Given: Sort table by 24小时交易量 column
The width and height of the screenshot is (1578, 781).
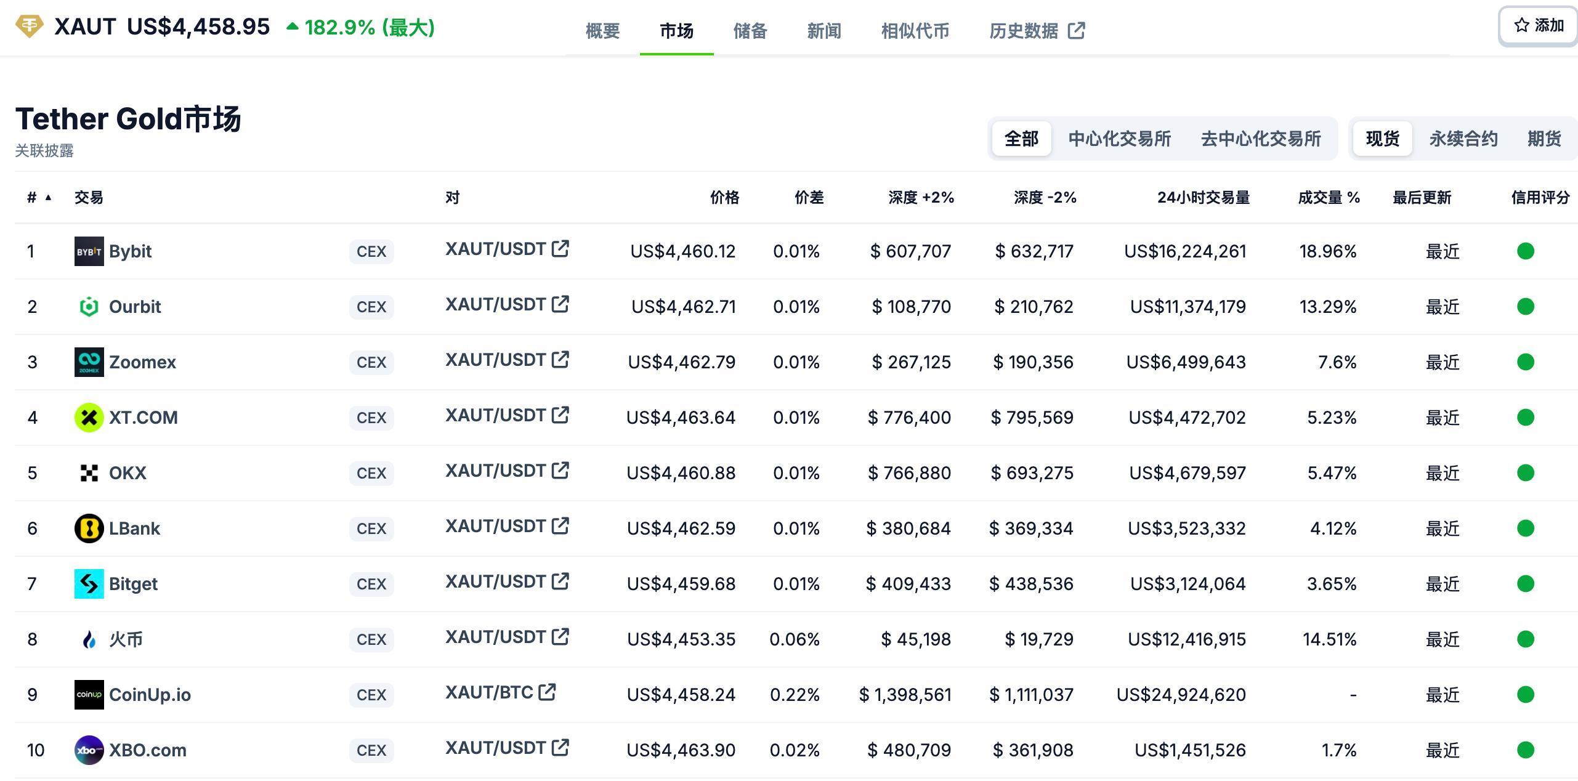Looking at the screenshot, I should [1202, 197].
